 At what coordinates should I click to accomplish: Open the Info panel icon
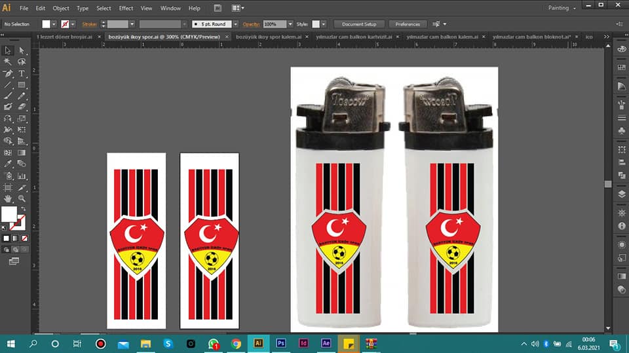pos(622,226)
